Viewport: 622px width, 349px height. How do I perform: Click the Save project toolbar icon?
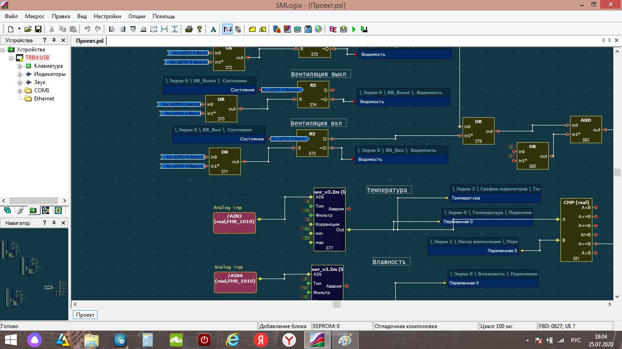[x=38, y=29]
